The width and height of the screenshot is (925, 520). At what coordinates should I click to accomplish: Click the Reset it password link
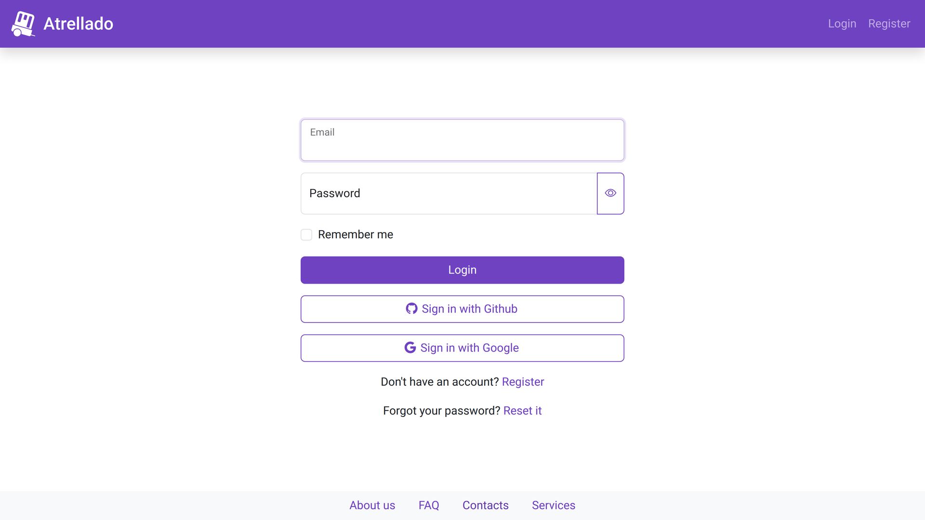click(522, 411)
